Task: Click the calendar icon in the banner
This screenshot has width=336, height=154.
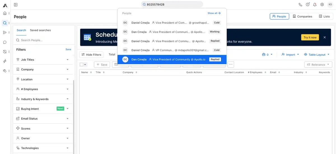Action: tap(87, 37)
